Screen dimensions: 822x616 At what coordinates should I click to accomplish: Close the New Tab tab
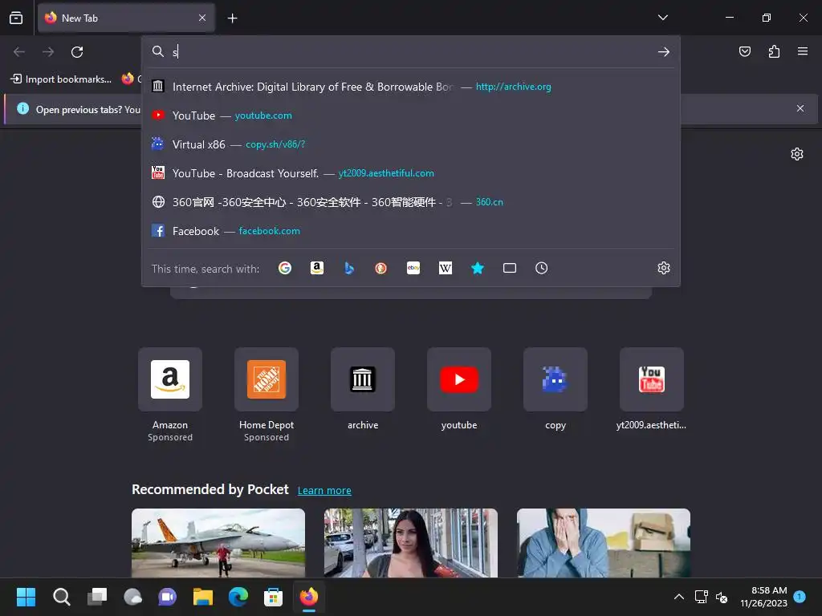pyautogui.click(x=202, y=18)
